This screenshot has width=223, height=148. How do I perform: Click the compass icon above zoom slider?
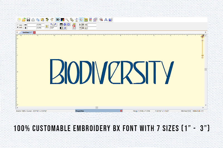203,37
